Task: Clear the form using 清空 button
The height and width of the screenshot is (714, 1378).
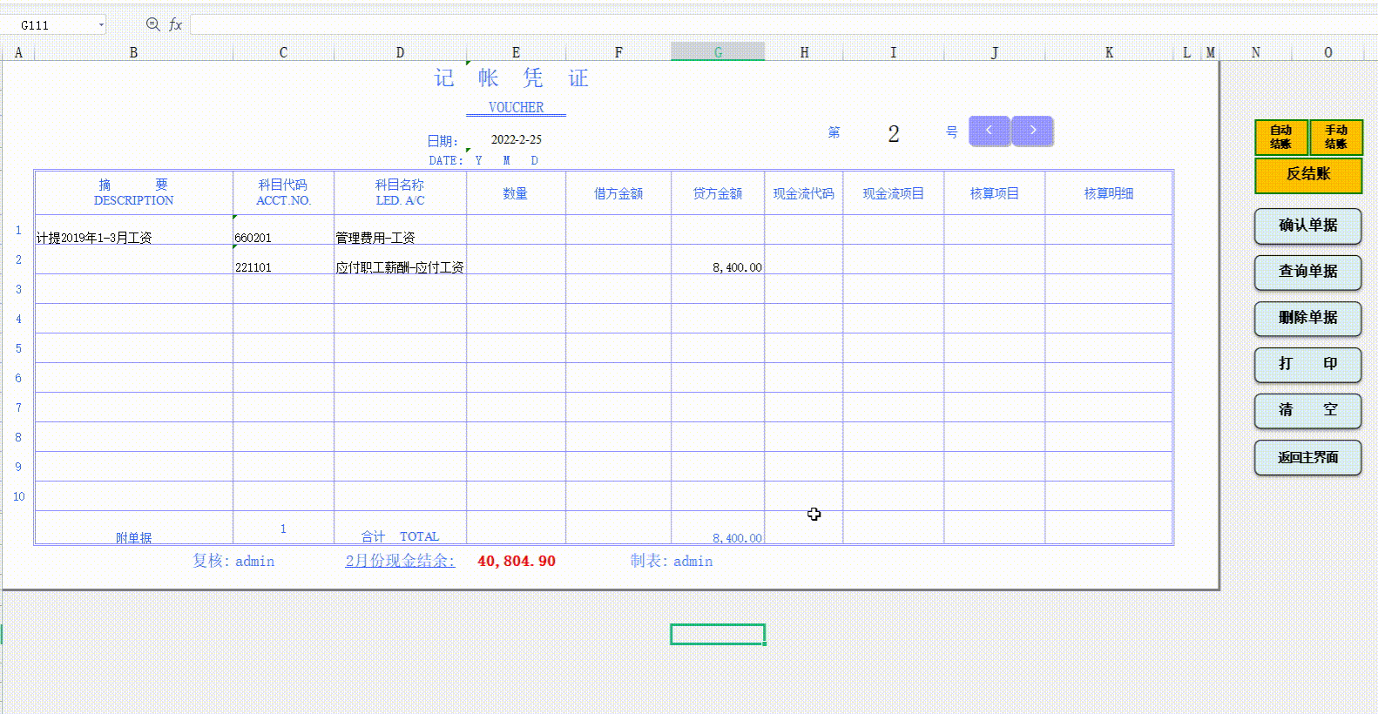Action: pyautogui.click(x=1307, y=410)
